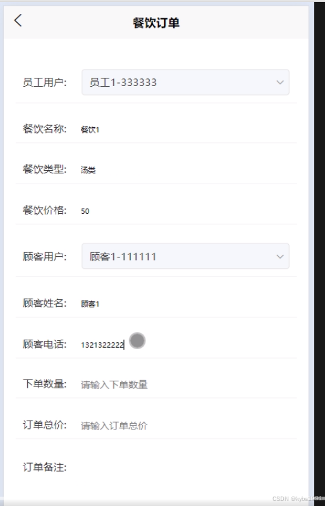Open the 顾客1-111111 select box
Viewport: 325px width, 506px height.
(185, 256)
